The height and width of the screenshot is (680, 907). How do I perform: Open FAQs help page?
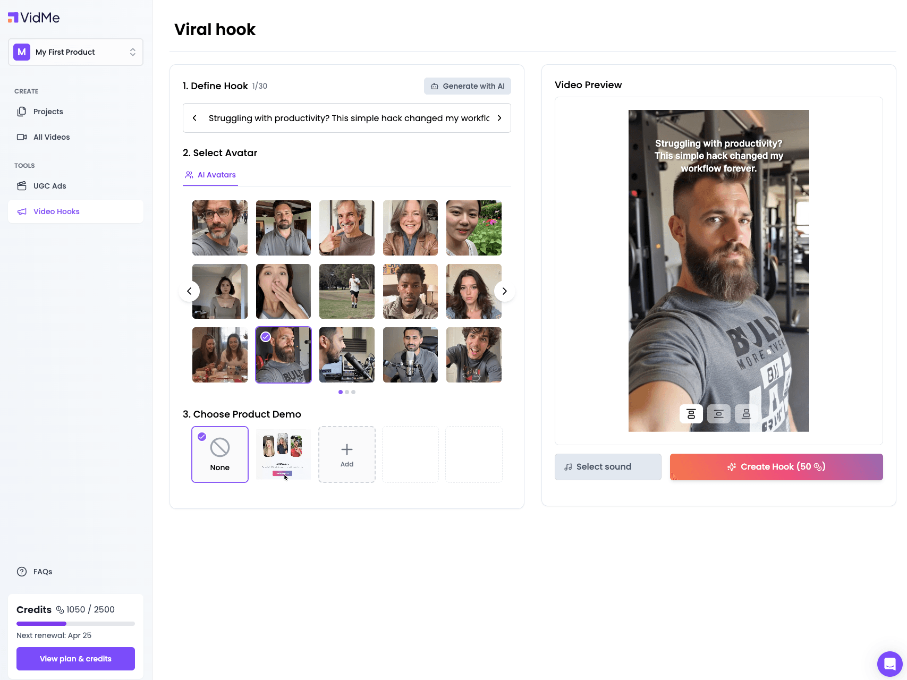tap(43, 572)
